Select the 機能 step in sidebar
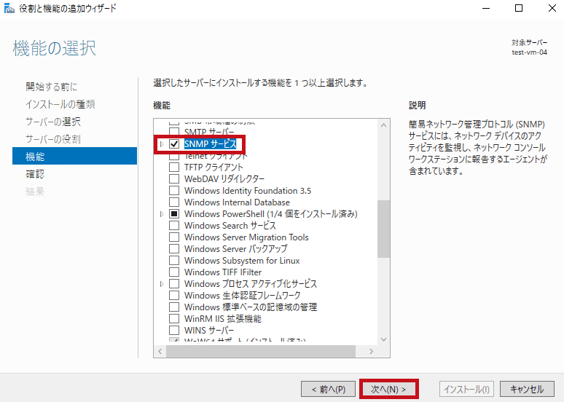 (74, 156)
